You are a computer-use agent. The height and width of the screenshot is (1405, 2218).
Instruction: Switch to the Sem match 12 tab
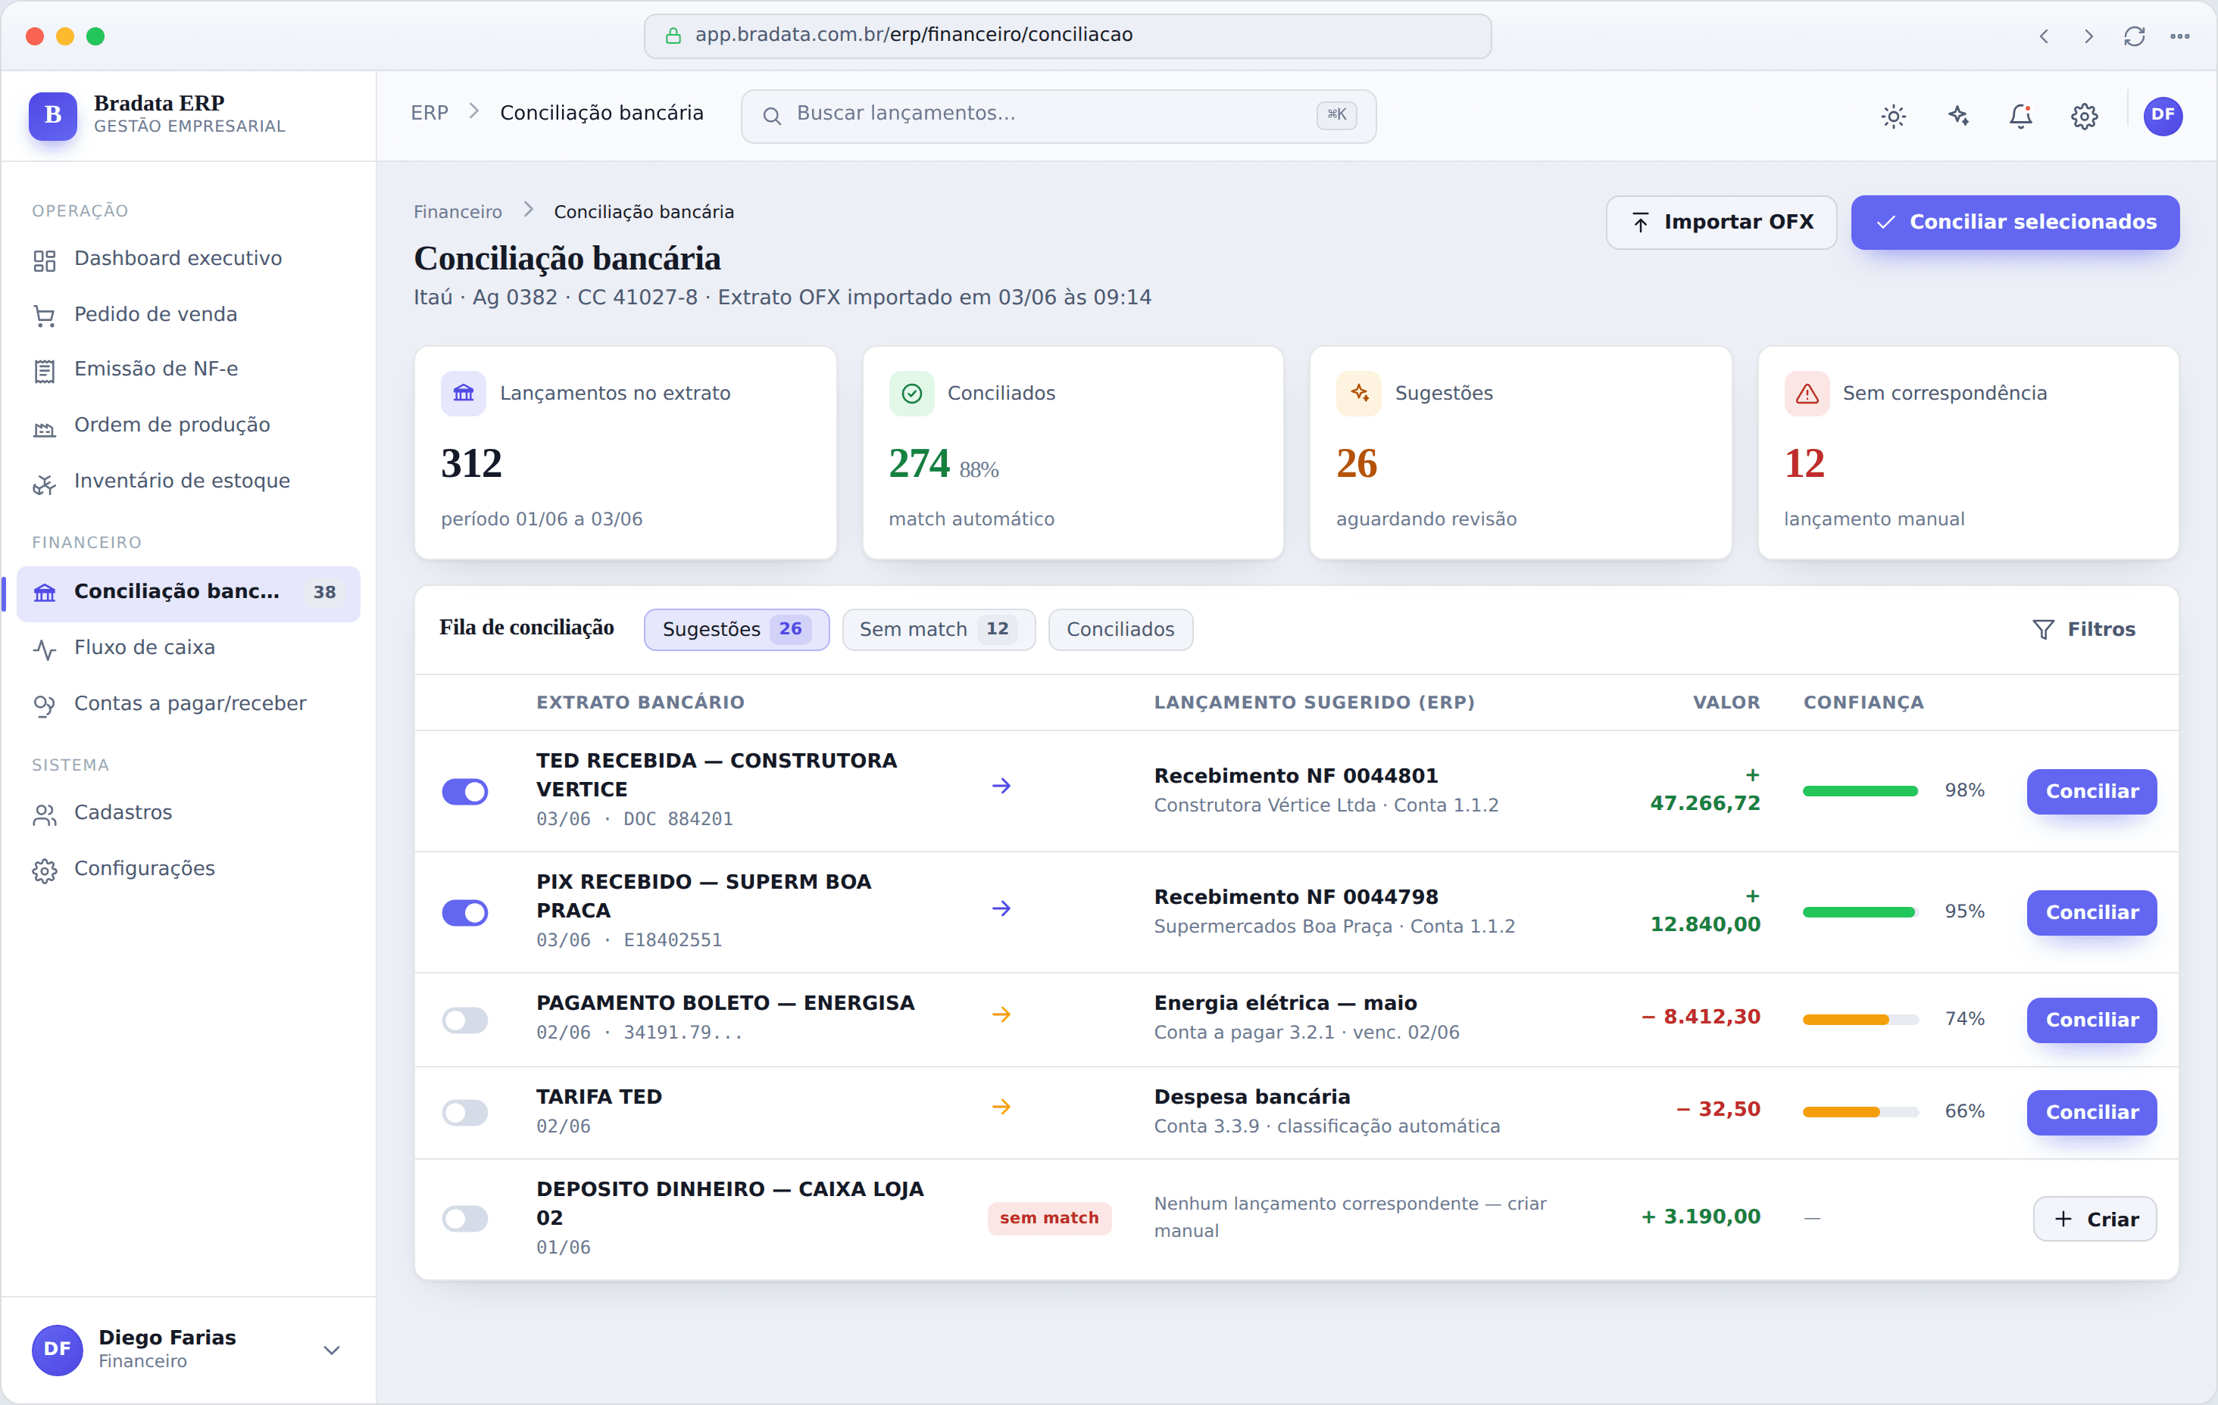click(938, 630)
